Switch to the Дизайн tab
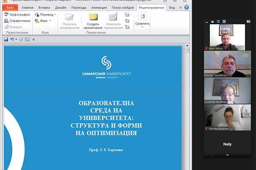 pyautogui.click(x=61, y=8)
